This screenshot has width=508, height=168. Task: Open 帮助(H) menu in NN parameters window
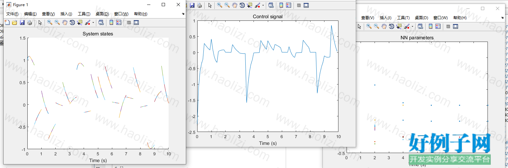(x=460, y=18)
